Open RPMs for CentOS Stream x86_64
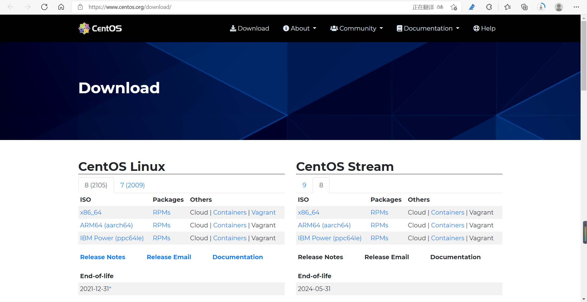The image size is (587, 302). pos(379,212)
